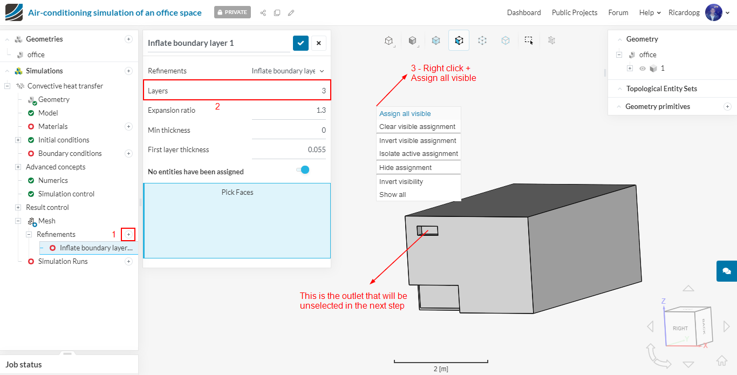Select the node selection mode icon
The height and width of the screenshot is (375, 737).
[x=482, y=40]
